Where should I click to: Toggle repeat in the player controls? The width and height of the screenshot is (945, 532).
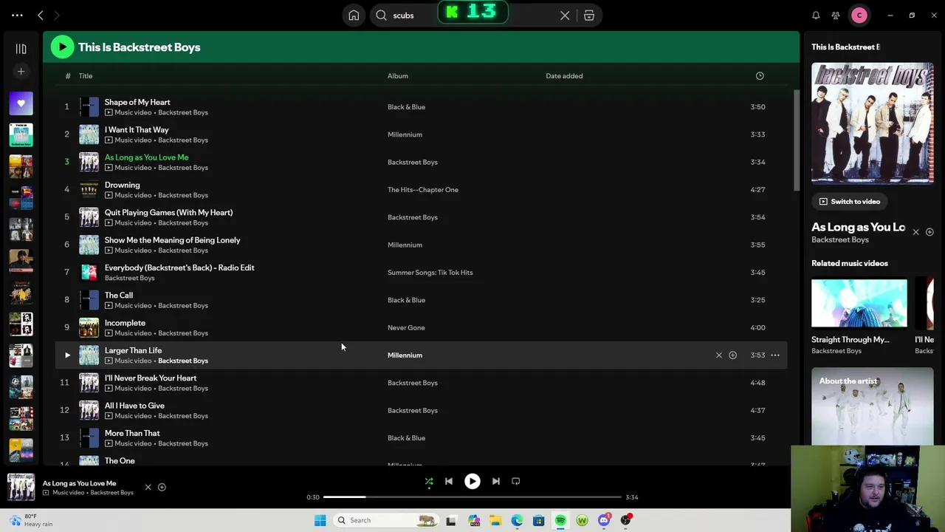pos(516,482)
